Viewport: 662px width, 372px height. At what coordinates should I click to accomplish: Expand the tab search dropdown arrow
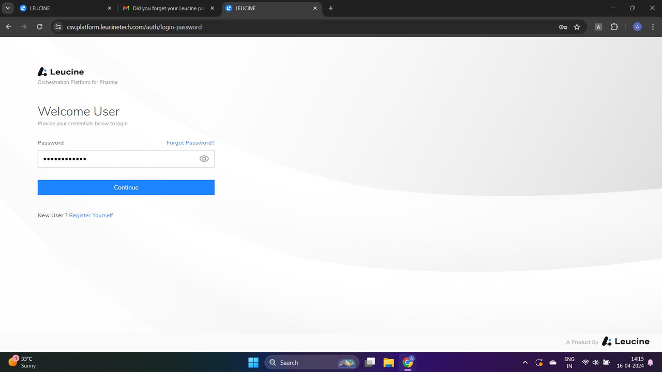click(x=7, y=8)
